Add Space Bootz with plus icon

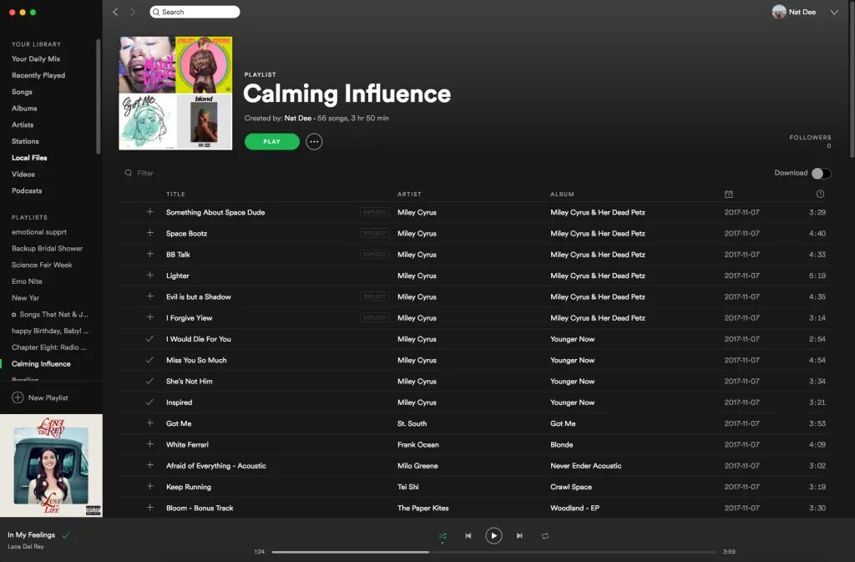coord(150,233)
